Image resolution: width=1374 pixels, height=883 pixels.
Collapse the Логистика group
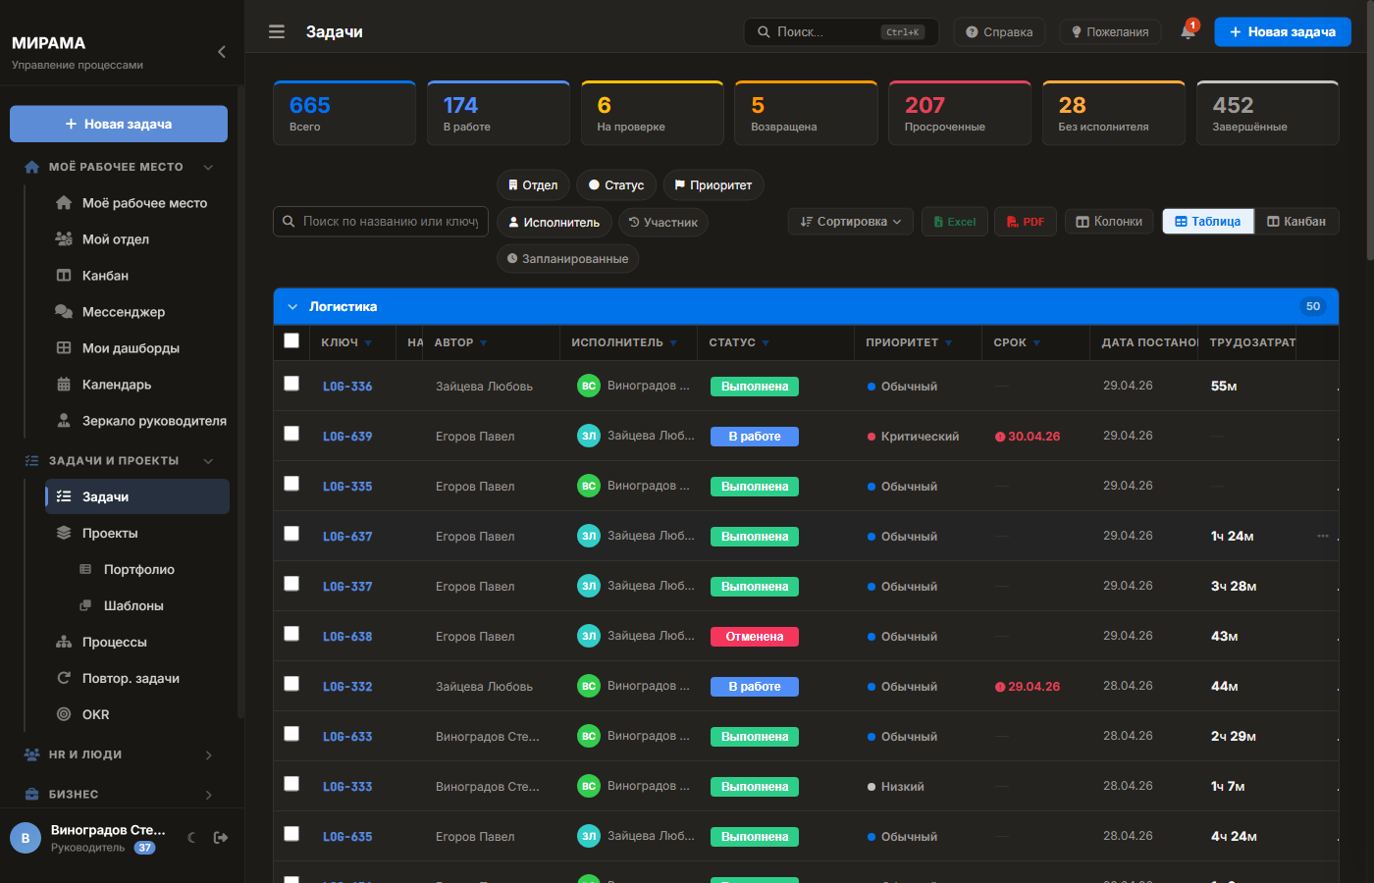pyautogui.click(x=291, y=307)
